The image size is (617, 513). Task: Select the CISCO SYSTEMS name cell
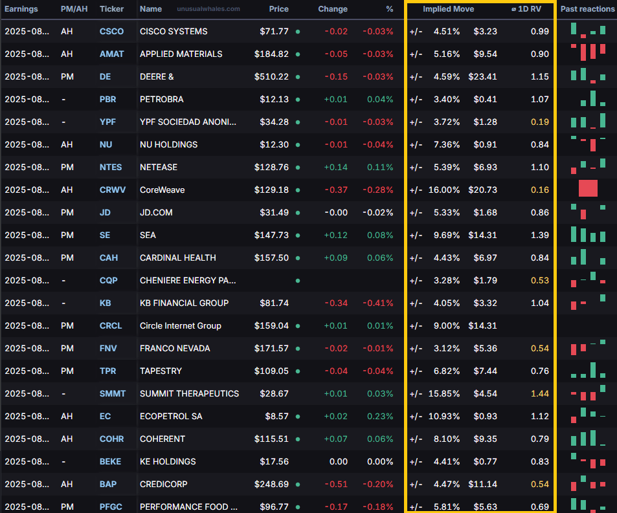tap(174, 32)
